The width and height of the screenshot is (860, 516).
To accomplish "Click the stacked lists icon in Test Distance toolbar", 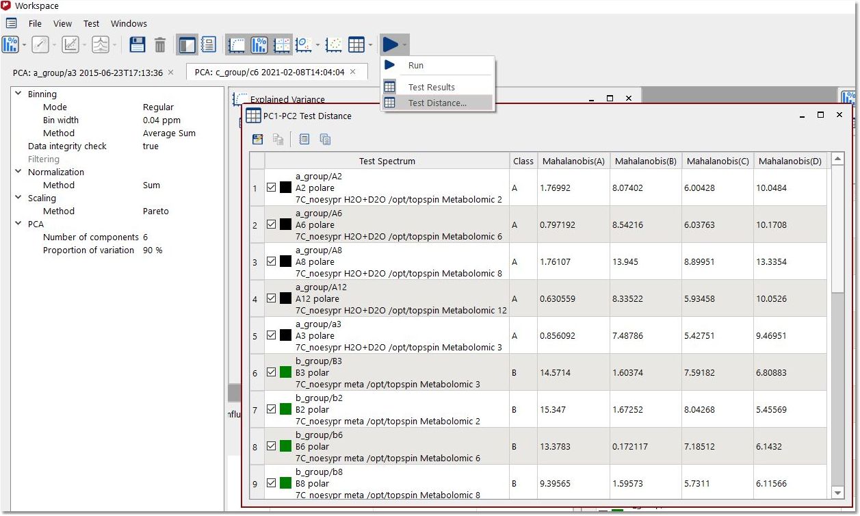I will 325,139.
